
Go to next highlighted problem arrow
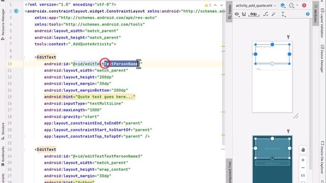pos(222,5)
